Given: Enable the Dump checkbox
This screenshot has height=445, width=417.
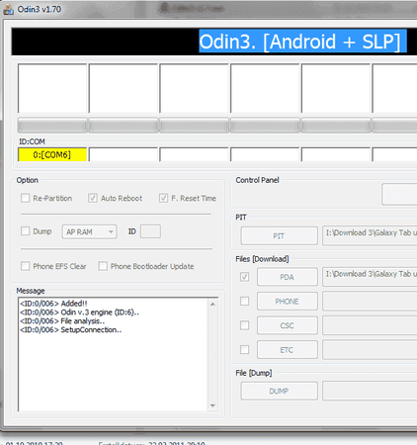Looking at the screenshot, I should 25,231.
